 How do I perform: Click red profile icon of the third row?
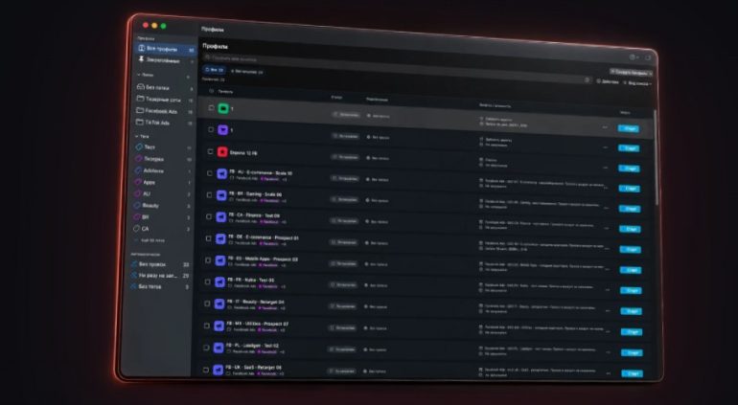tap(222, 152)
